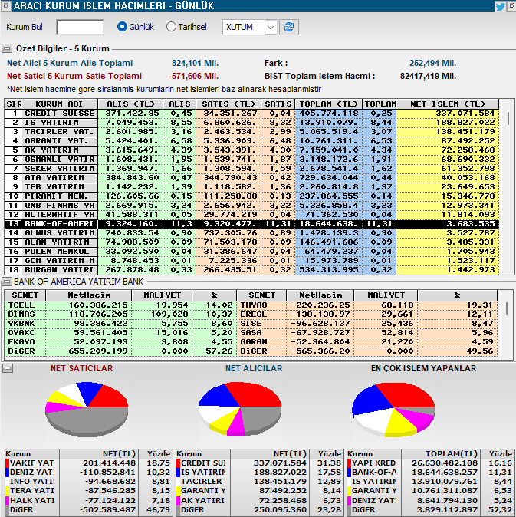Image resolution: width=516 pixels, height=517 pixels.
Task: Select the ALNUS YATIRIM row
Action: (x=251, y=233)
